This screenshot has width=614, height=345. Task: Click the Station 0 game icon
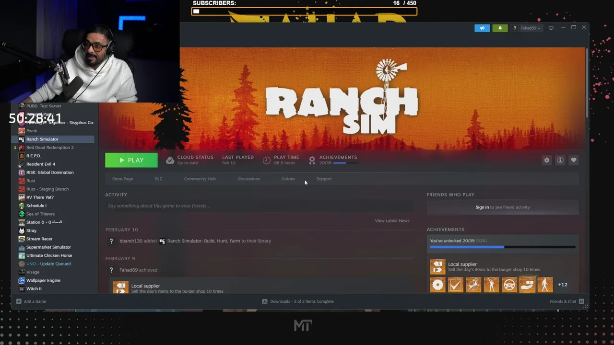(22, 222)
